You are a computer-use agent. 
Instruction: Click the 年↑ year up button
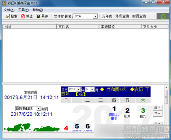pos(157,108)
